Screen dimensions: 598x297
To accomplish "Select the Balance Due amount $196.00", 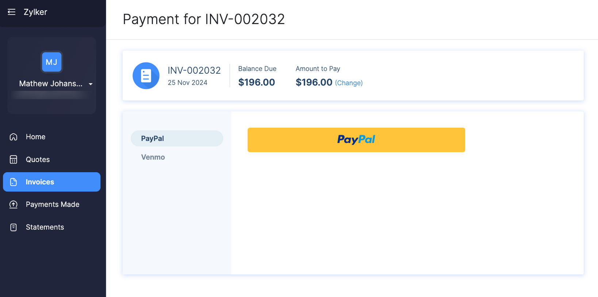I will [257, 82].
